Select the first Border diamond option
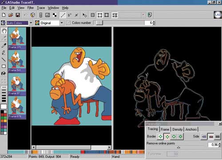 pyautogui.click(x=160, y=136)
